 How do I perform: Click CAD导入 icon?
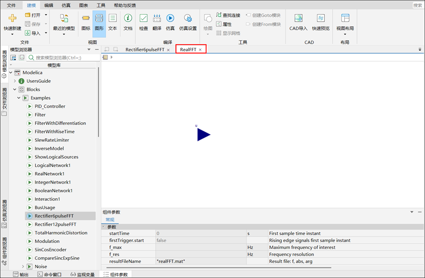[298, 18]
